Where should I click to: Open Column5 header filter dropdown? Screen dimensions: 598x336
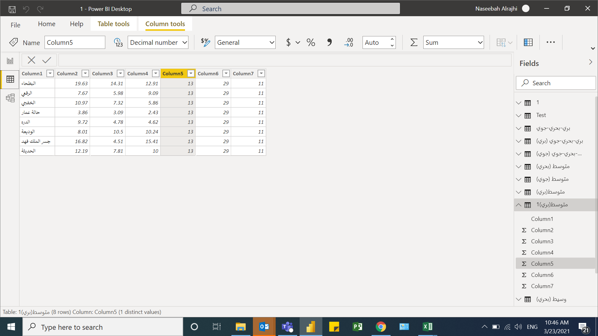pyautogui.click(x=191, y=73)
